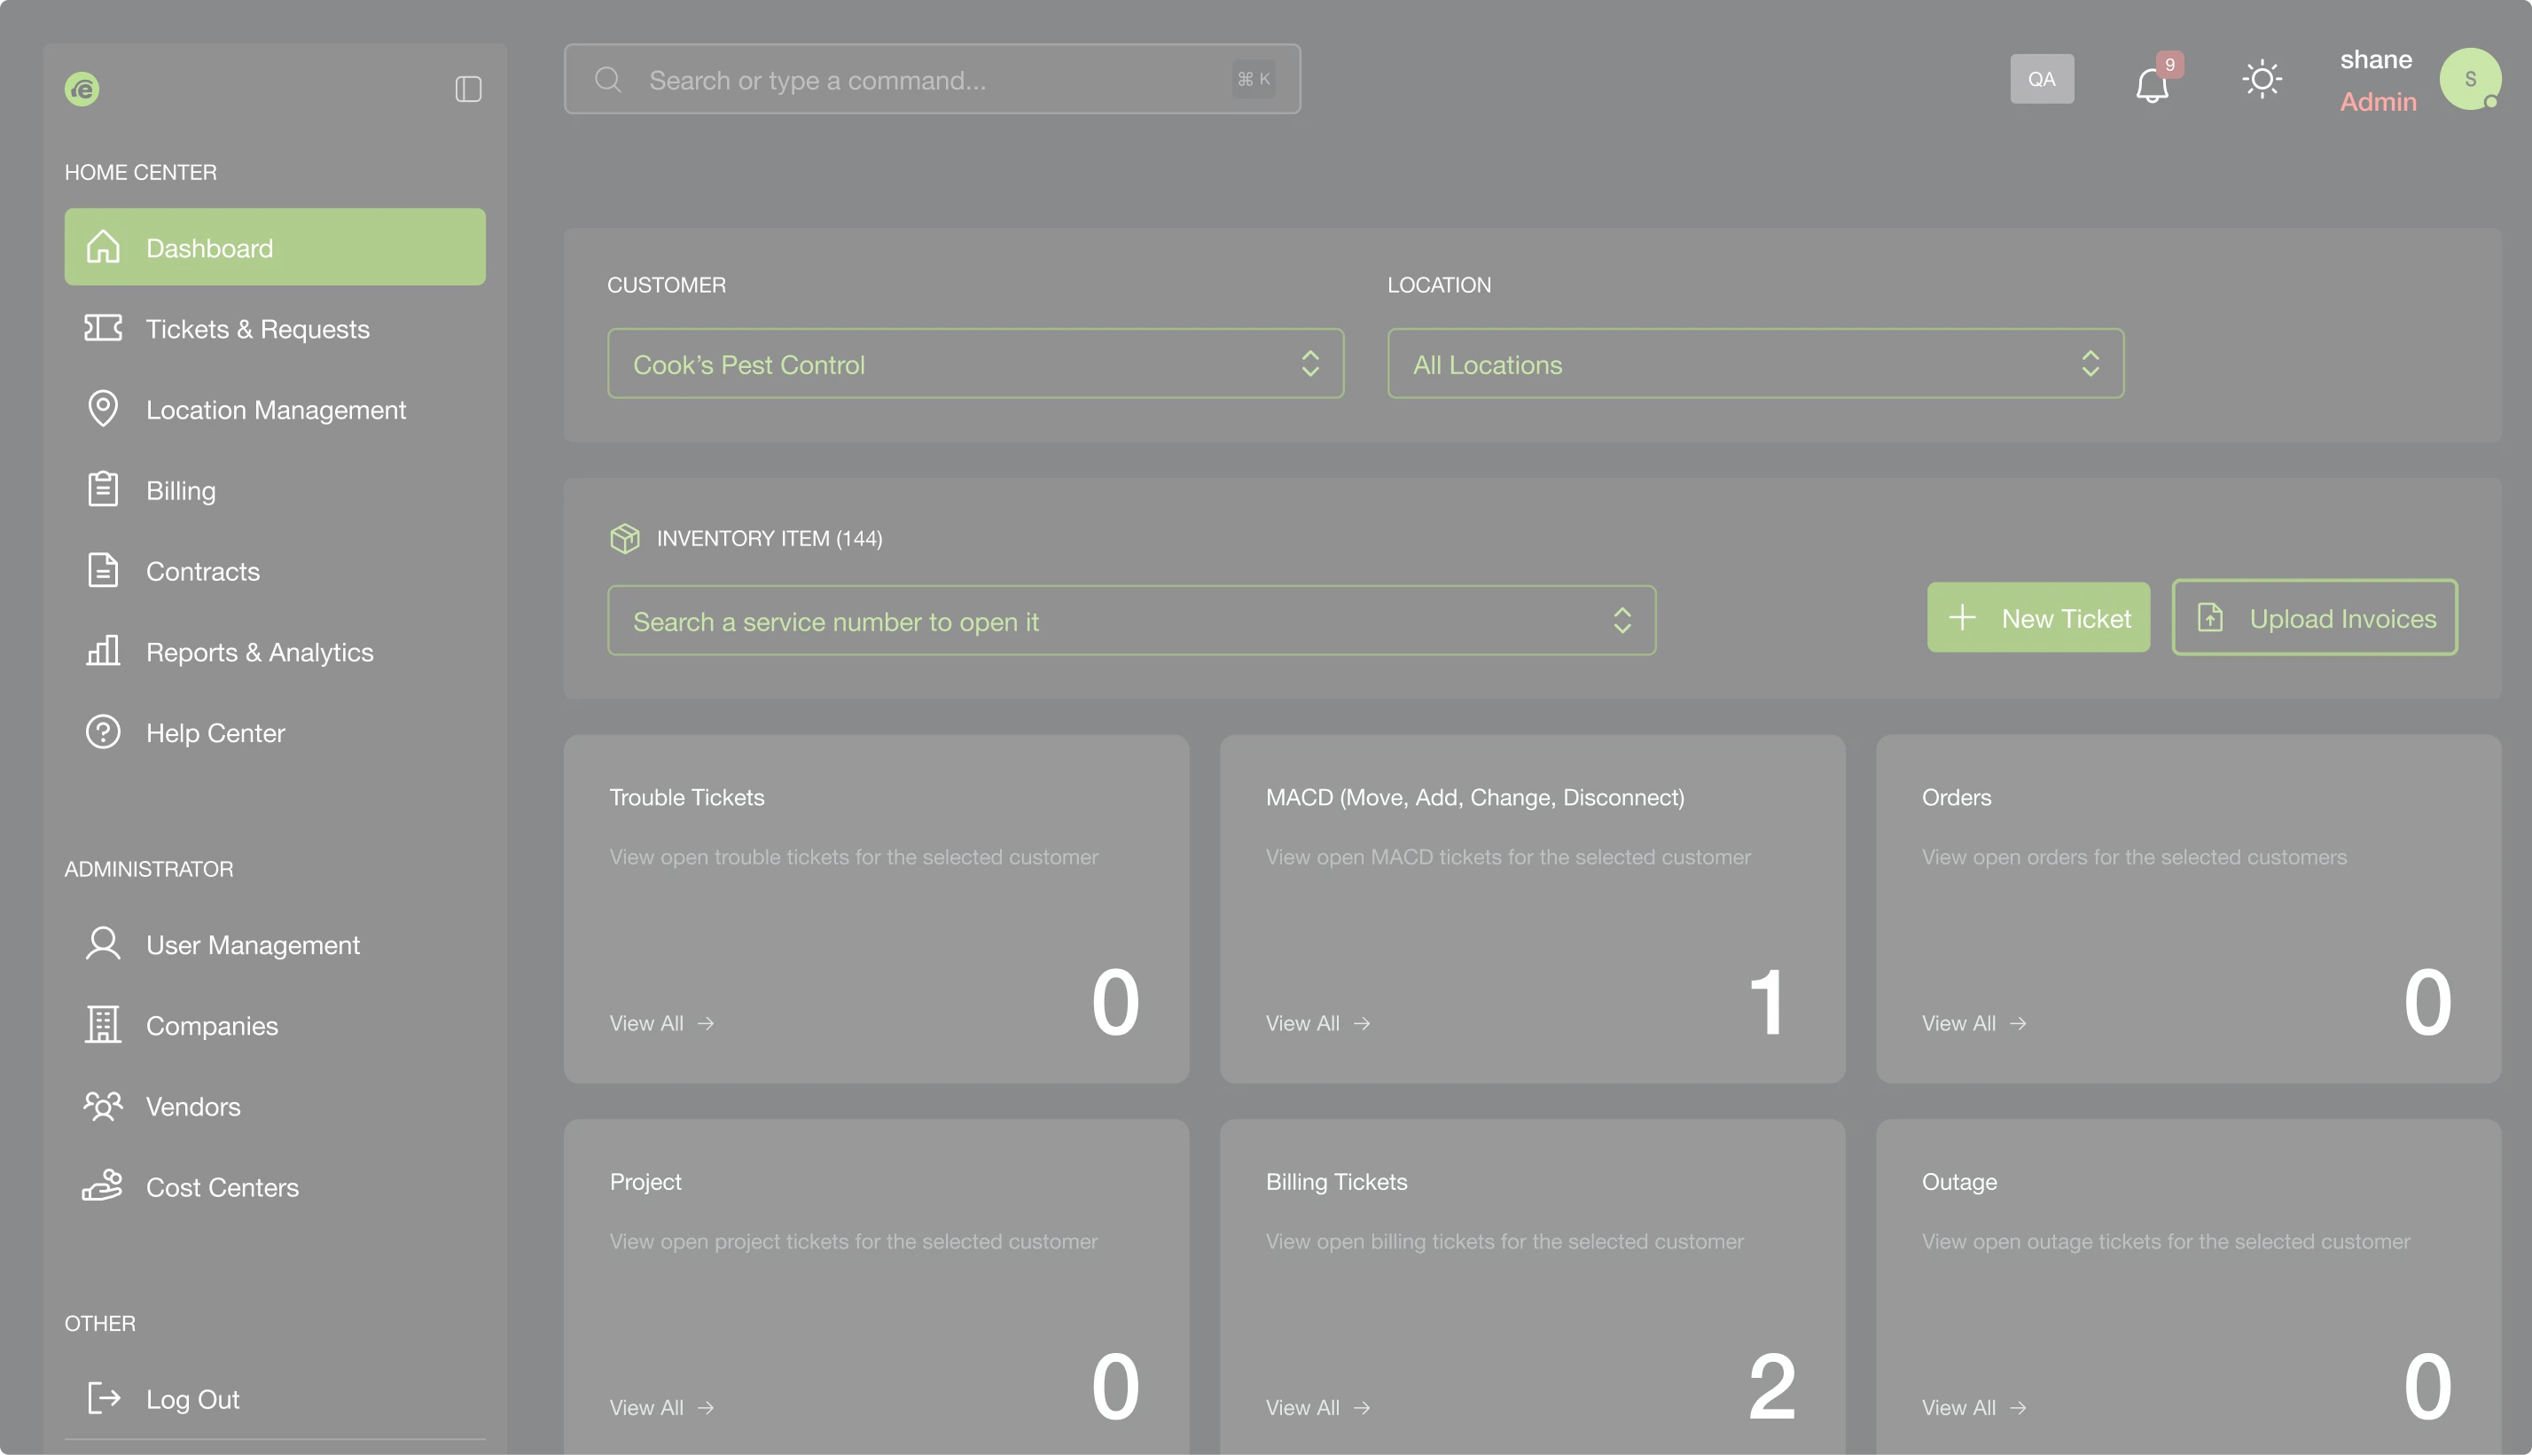This screenshot has width=2532, height=1455.
Task: Click the Inventory Item box icon
Action: coord(624,538)
